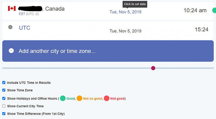
Task: Click the UTC globe icon
Action: [10, 27]
